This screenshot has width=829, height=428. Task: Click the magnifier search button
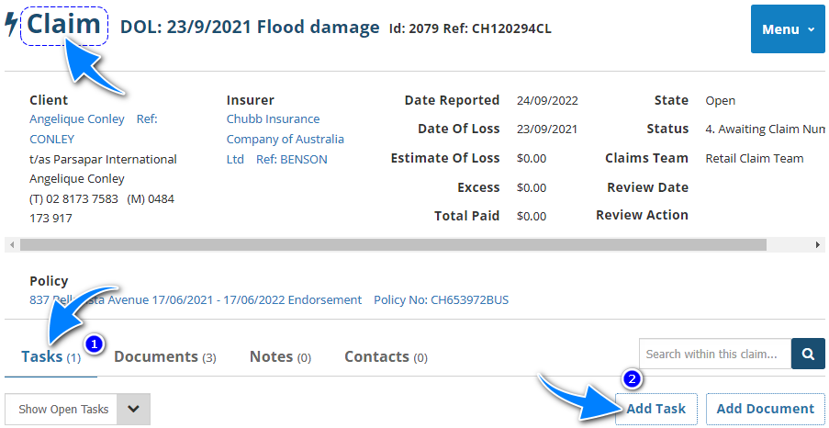coord(808,354)
